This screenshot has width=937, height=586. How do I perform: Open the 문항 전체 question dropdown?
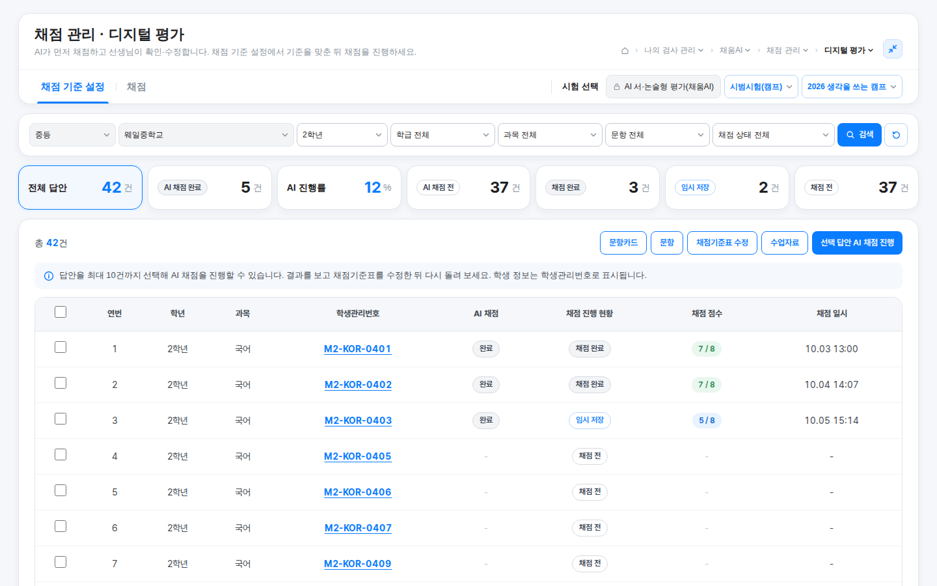[x=657, y=135]
